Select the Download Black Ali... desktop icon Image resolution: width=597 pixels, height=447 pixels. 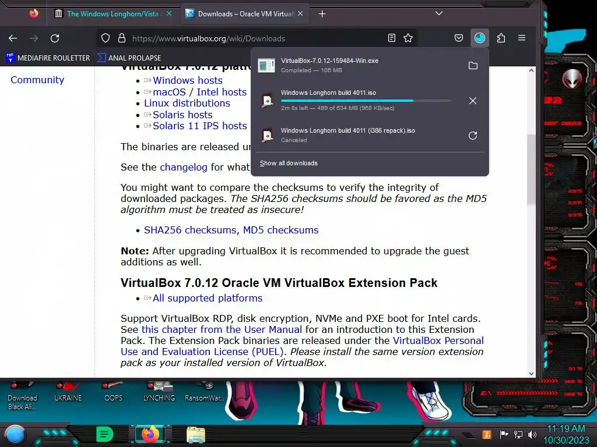point(23,396)
